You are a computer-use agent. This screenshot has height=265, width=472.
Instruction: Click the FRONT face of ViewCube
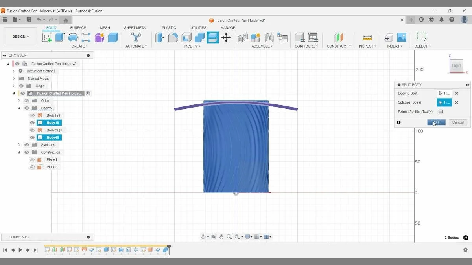(456, 66)
